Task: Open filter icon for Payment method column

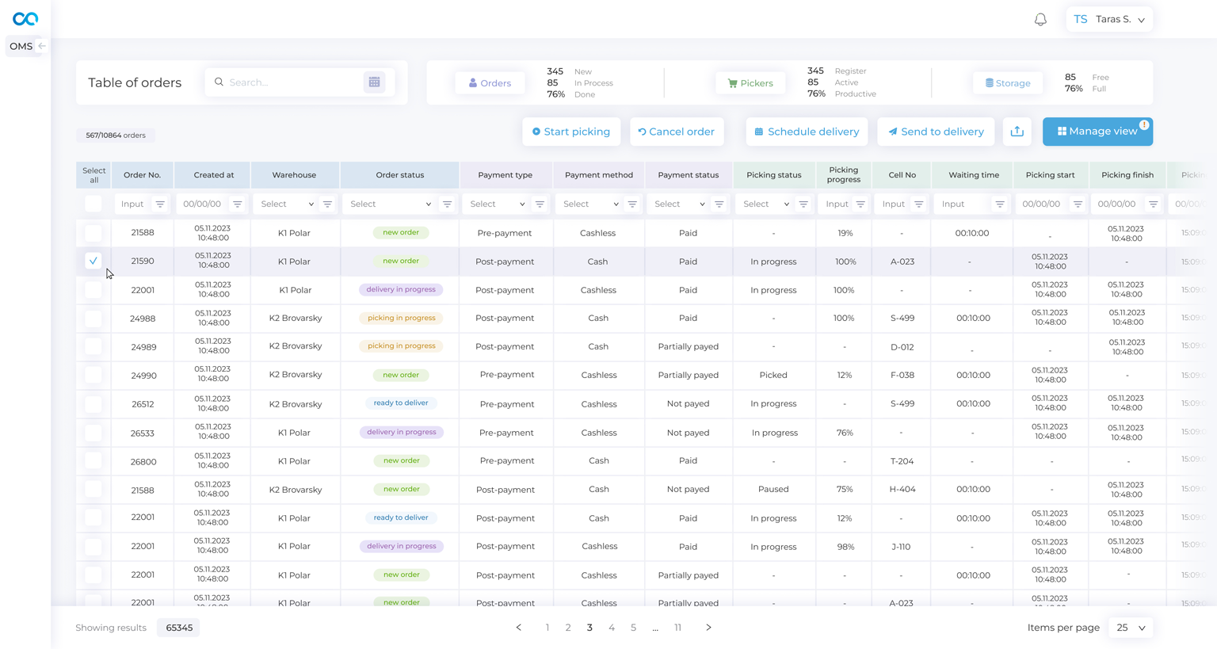Action: pos(632,204)
